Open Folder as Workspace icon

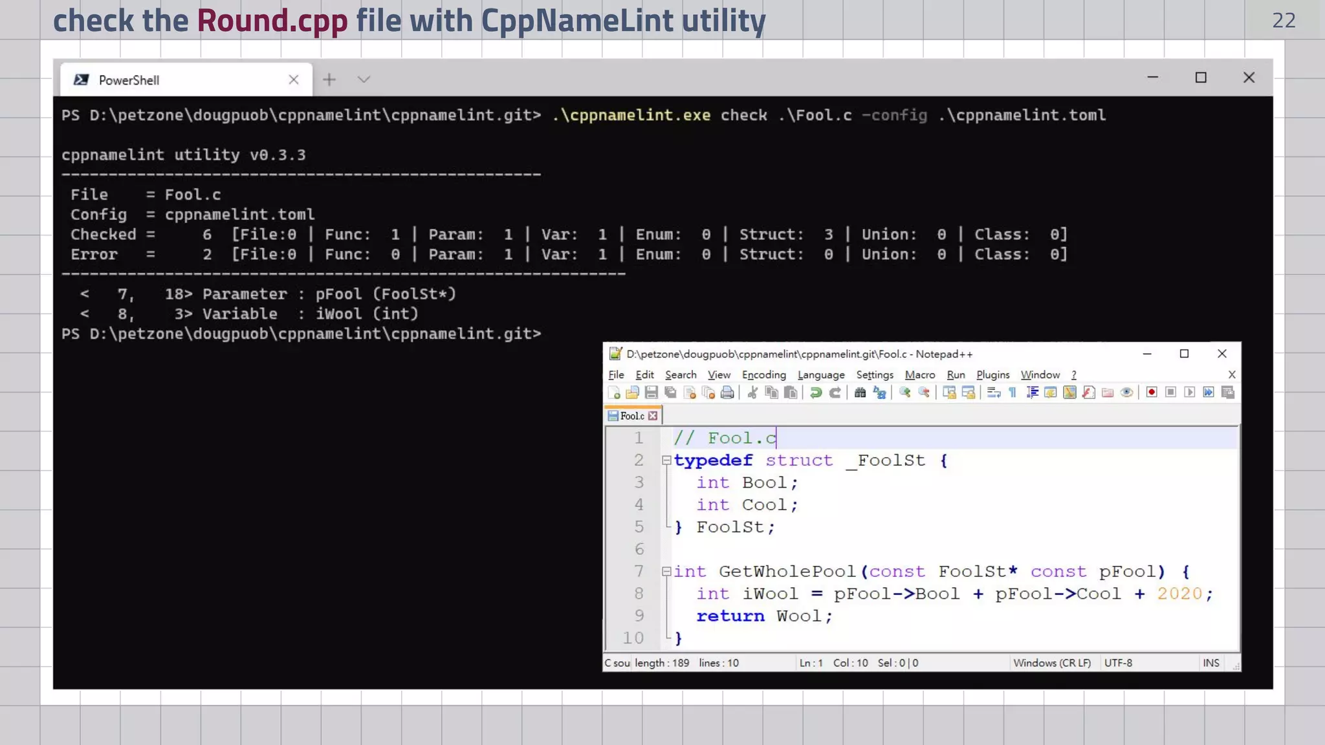tap(1108, 393)
